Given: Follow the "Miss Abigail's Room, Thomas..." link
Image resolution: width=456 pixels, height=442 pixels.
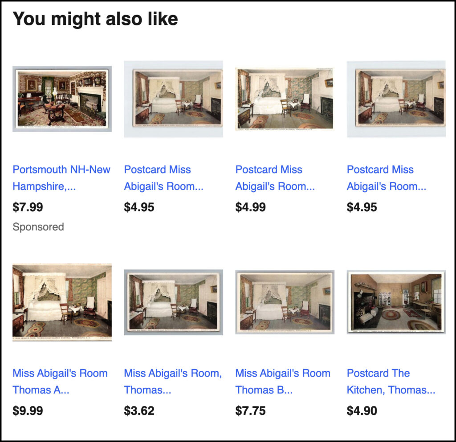Looking at the screenshot, I should click(173, 382).
